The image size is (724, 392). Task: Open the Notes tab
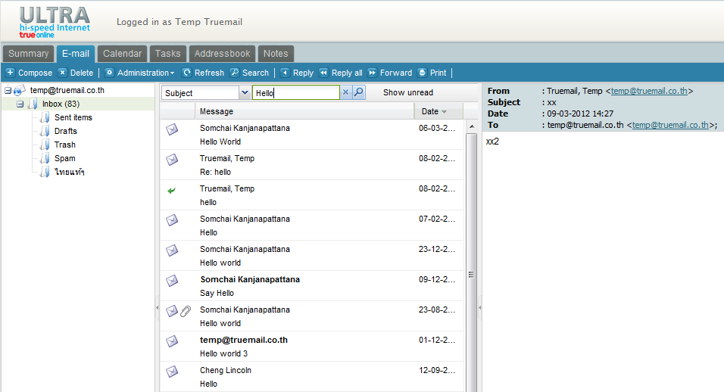coord(276,54)
